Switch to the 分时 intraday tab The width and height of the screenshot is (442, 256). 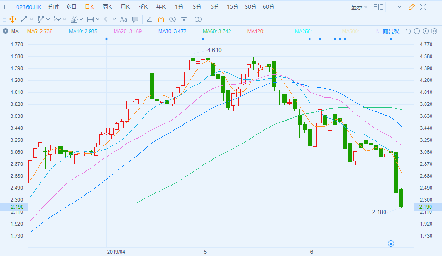click(x=53, y=7)
